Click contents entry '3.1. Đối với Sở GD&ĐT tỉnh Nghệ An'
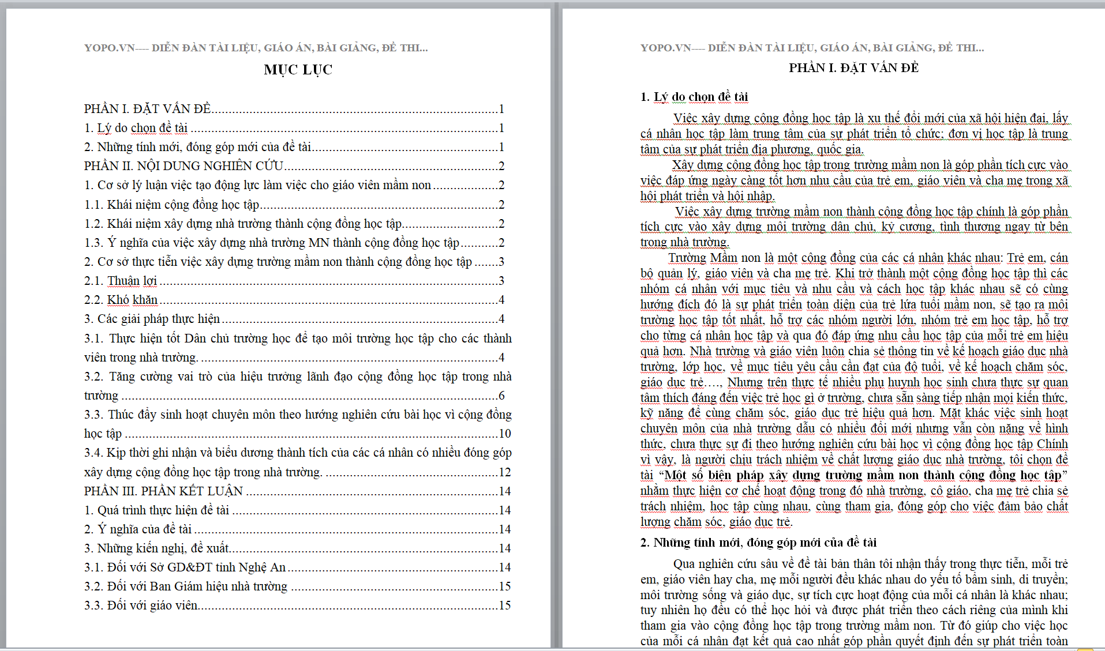1105x651 pixels. (x=298, y=567)
